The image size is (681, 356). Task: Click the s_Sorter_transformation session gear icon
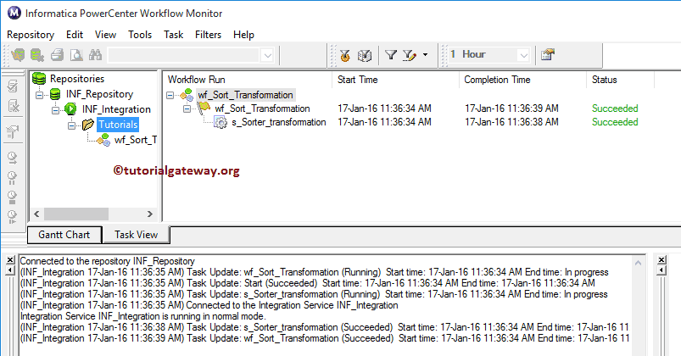tap(220, 122)
